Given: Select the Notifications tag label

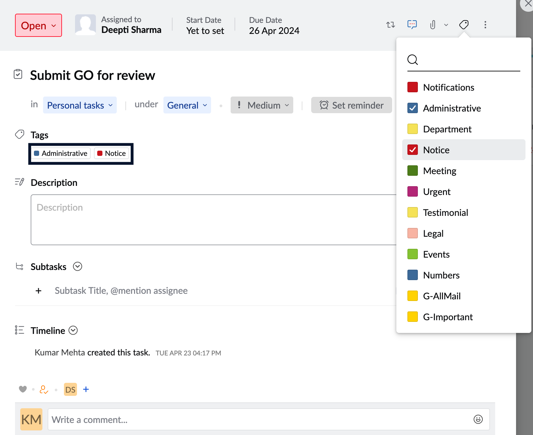Looking at the screenshot, I should pyautogui.click(x=449, y=87).
